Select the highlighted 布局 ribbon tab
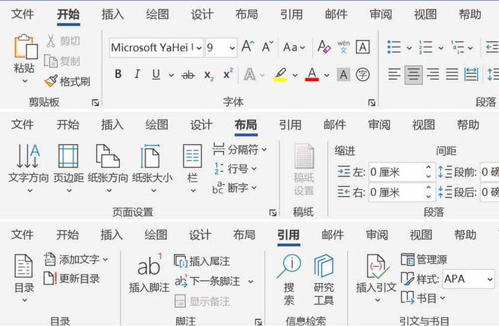The image size is (499, 326). [245, 125]
